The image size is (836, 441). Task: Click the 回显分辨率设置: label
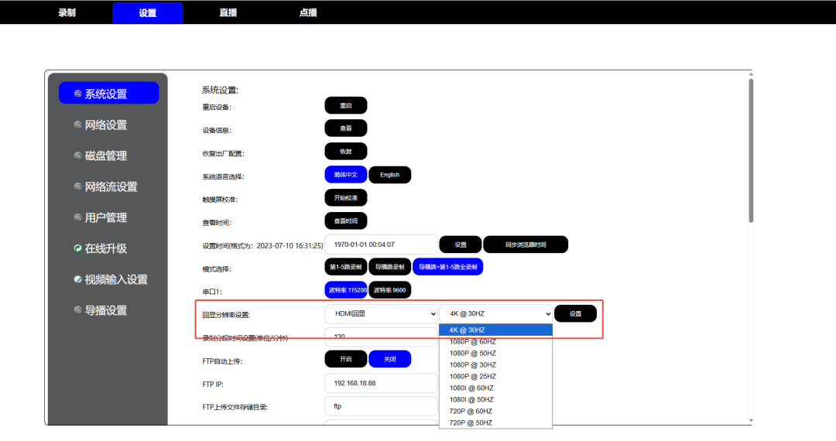[x=226, y=315]
